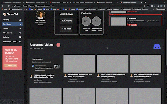Click the Strategy map icon in sidebar

(x=20, y=20)
